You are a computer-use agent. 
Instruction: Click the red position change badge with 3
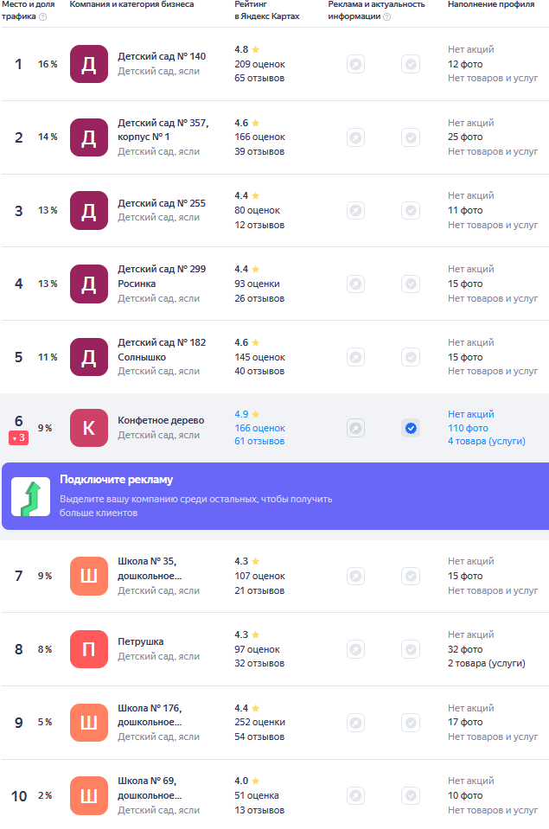click(x=18, y=437)
